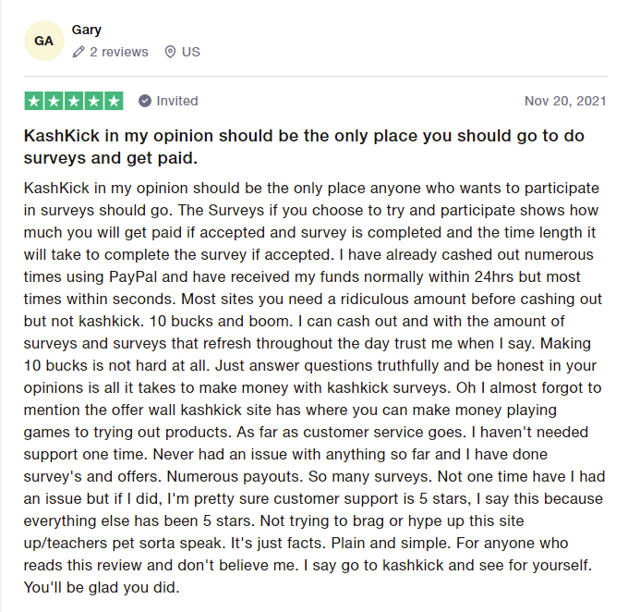Click the Invited checkmark badge icon
Screen dimensions: 628x612
tap(145, 101)
